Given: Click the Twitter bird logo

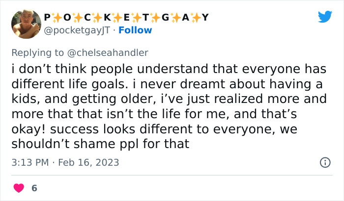Looking at the screenshot, I should 325,17.
